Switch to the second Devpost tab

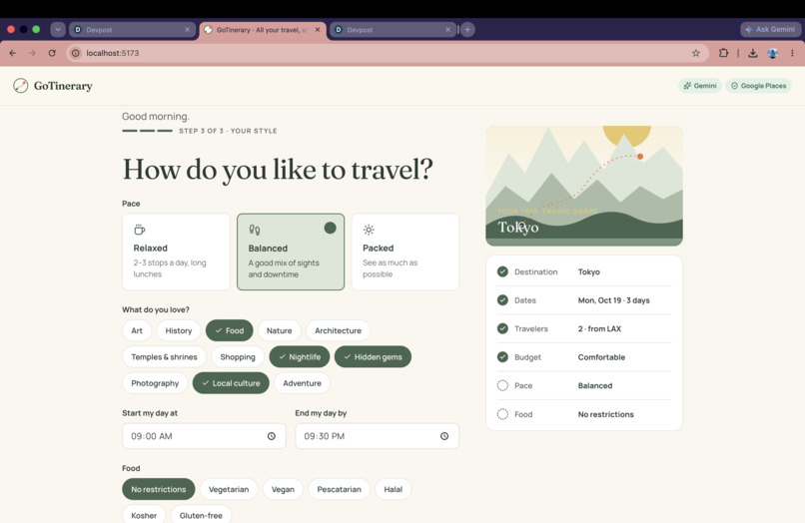pos(393,30)
